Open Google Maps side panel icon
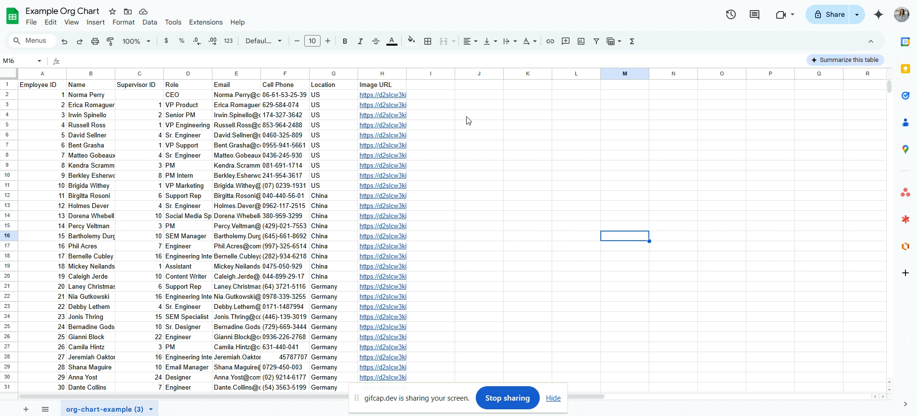 pos(905,149)
